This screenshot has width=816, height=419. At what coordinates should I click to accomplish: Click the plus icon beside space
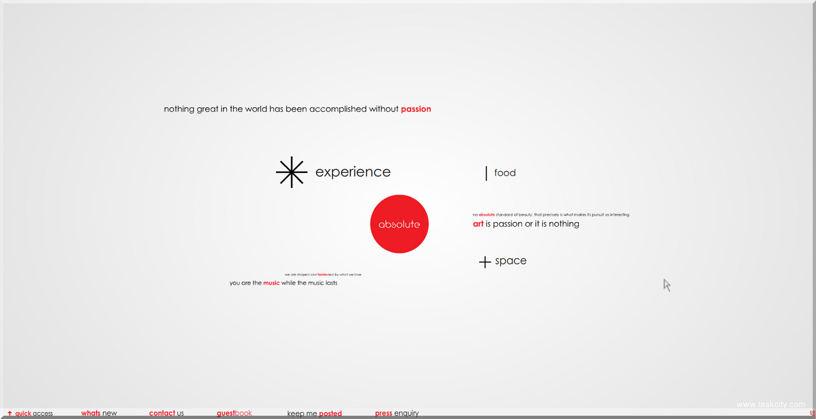point(485,262)
